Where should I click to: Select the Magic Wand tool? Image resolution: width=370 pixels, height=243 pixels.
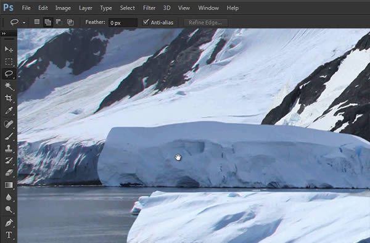tap(9, 86)
